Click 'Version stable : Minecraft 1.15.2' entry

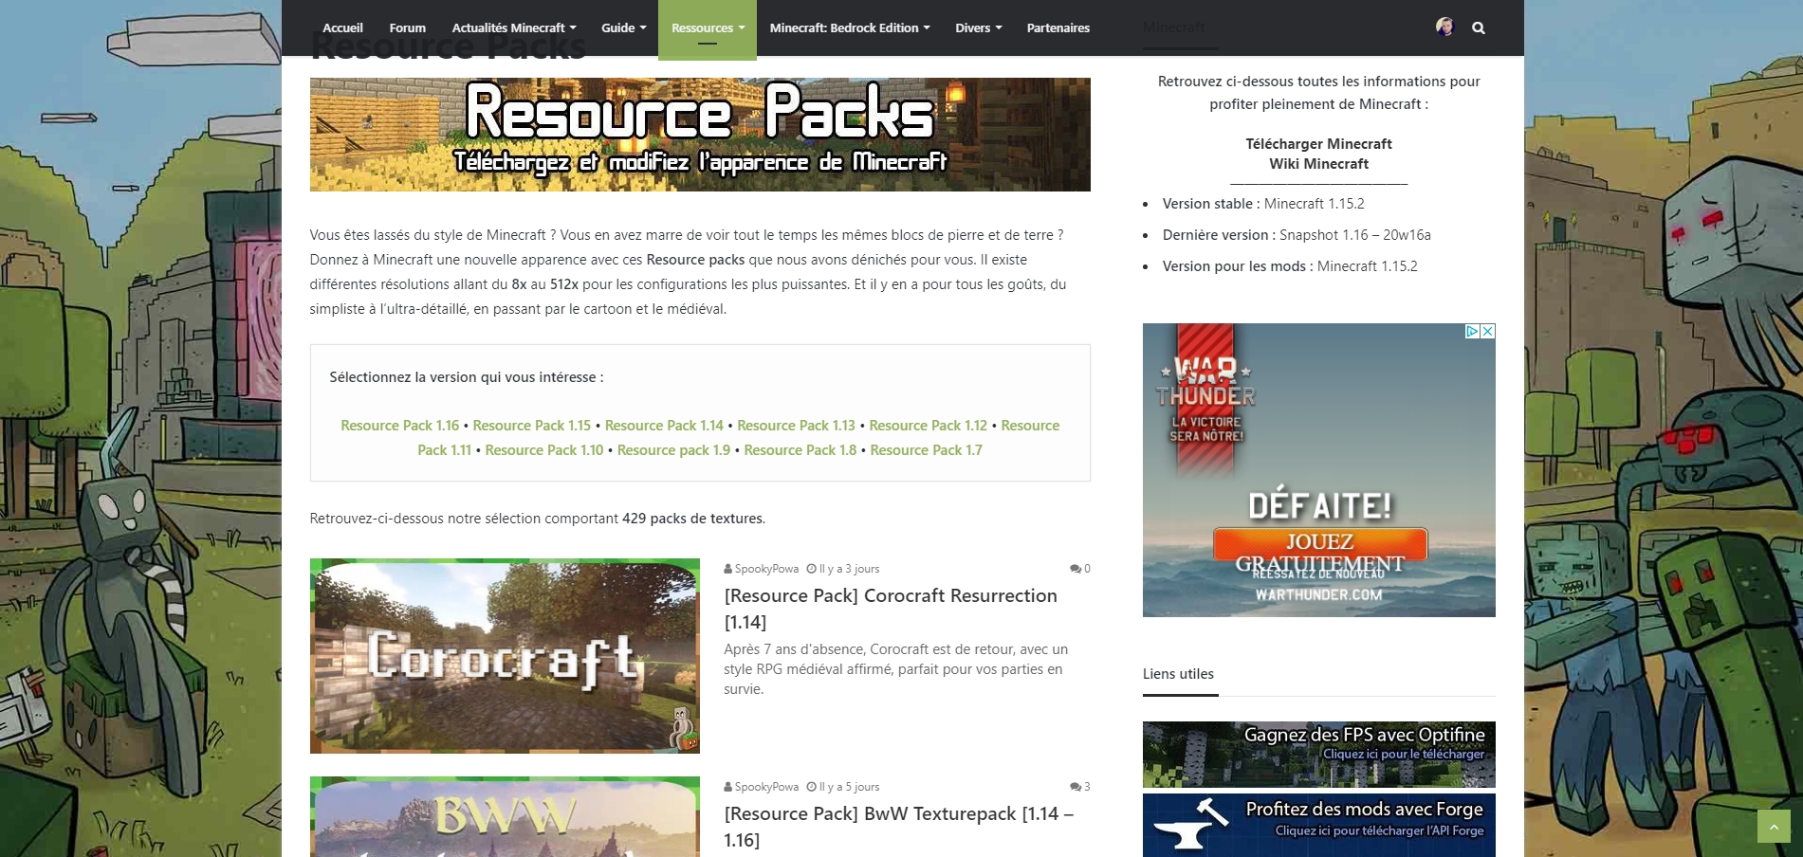pos(1263,204)
